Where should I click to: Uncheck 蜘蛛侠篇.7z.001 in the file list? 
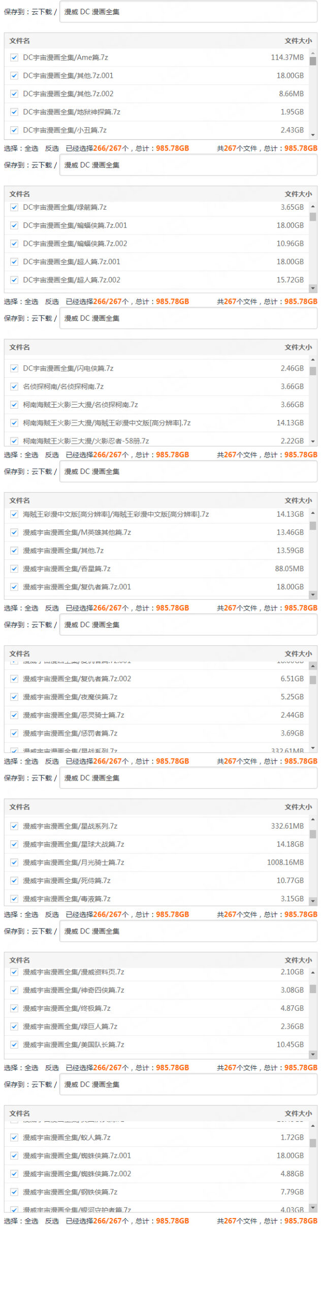tap(14, 1155)
